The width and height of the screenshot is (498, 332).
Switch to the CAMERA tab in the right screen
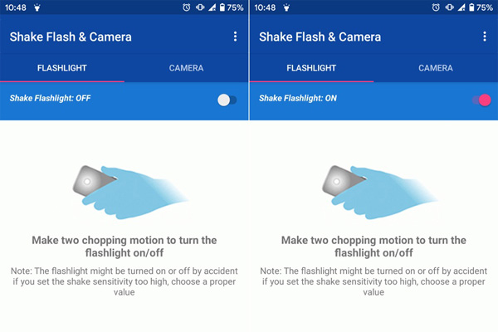(436, 68)
